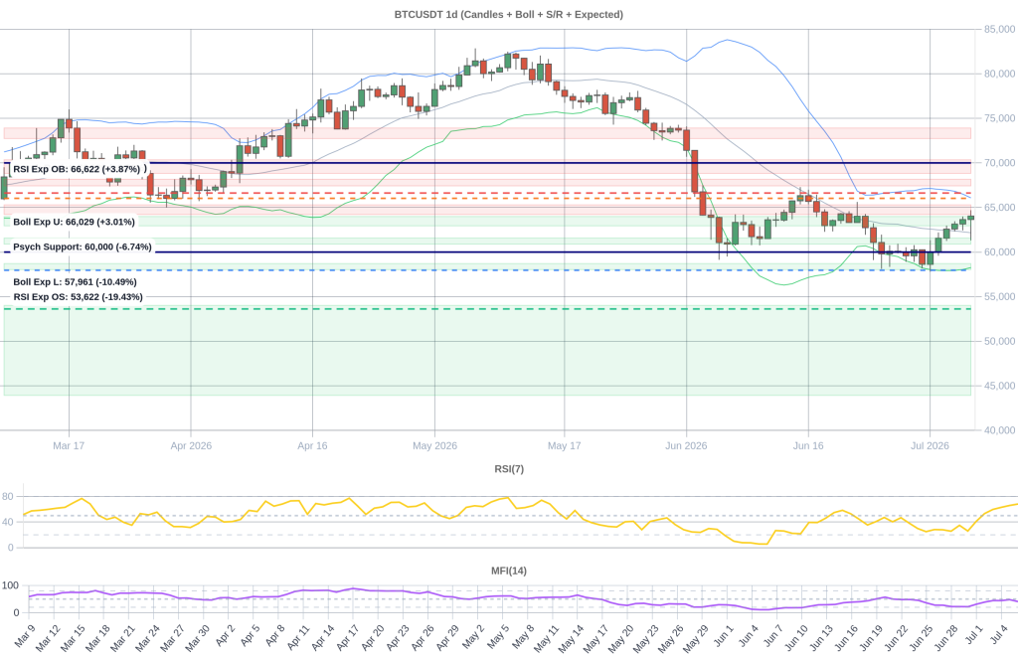Click the RSI axis value 80
This screenshot has width=1018, height=658.
pyautogui.click(x=8, y=497)
